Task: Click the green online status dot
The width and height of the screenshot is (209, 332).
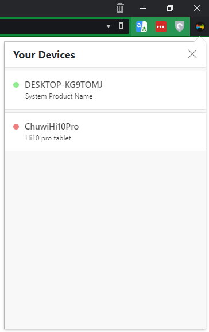Action: pos(16,85)
